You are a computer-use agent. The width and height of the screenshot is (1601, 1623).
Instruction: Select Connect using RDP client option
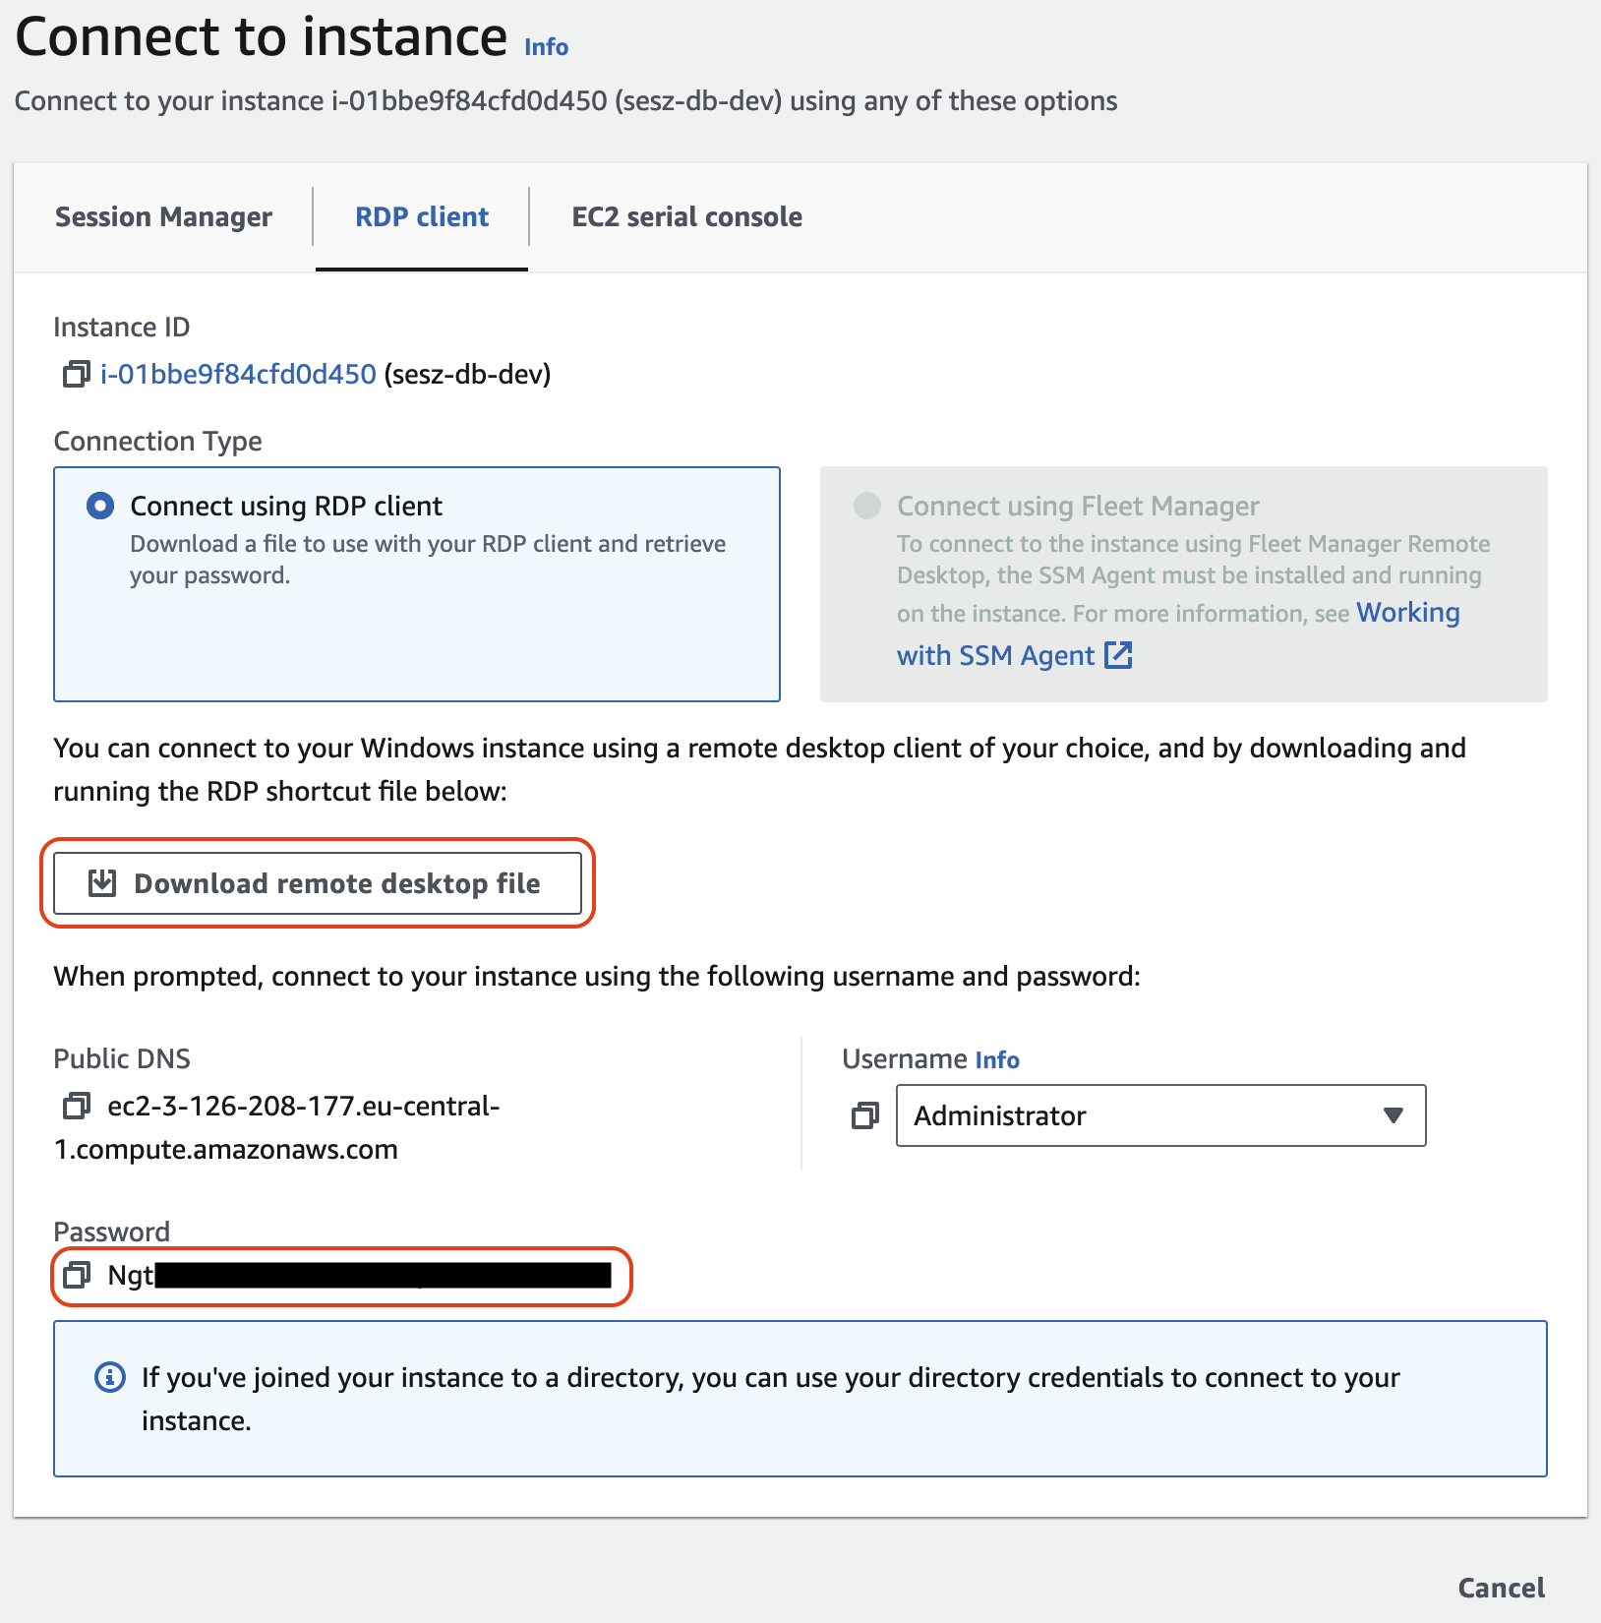click(99, 505)
